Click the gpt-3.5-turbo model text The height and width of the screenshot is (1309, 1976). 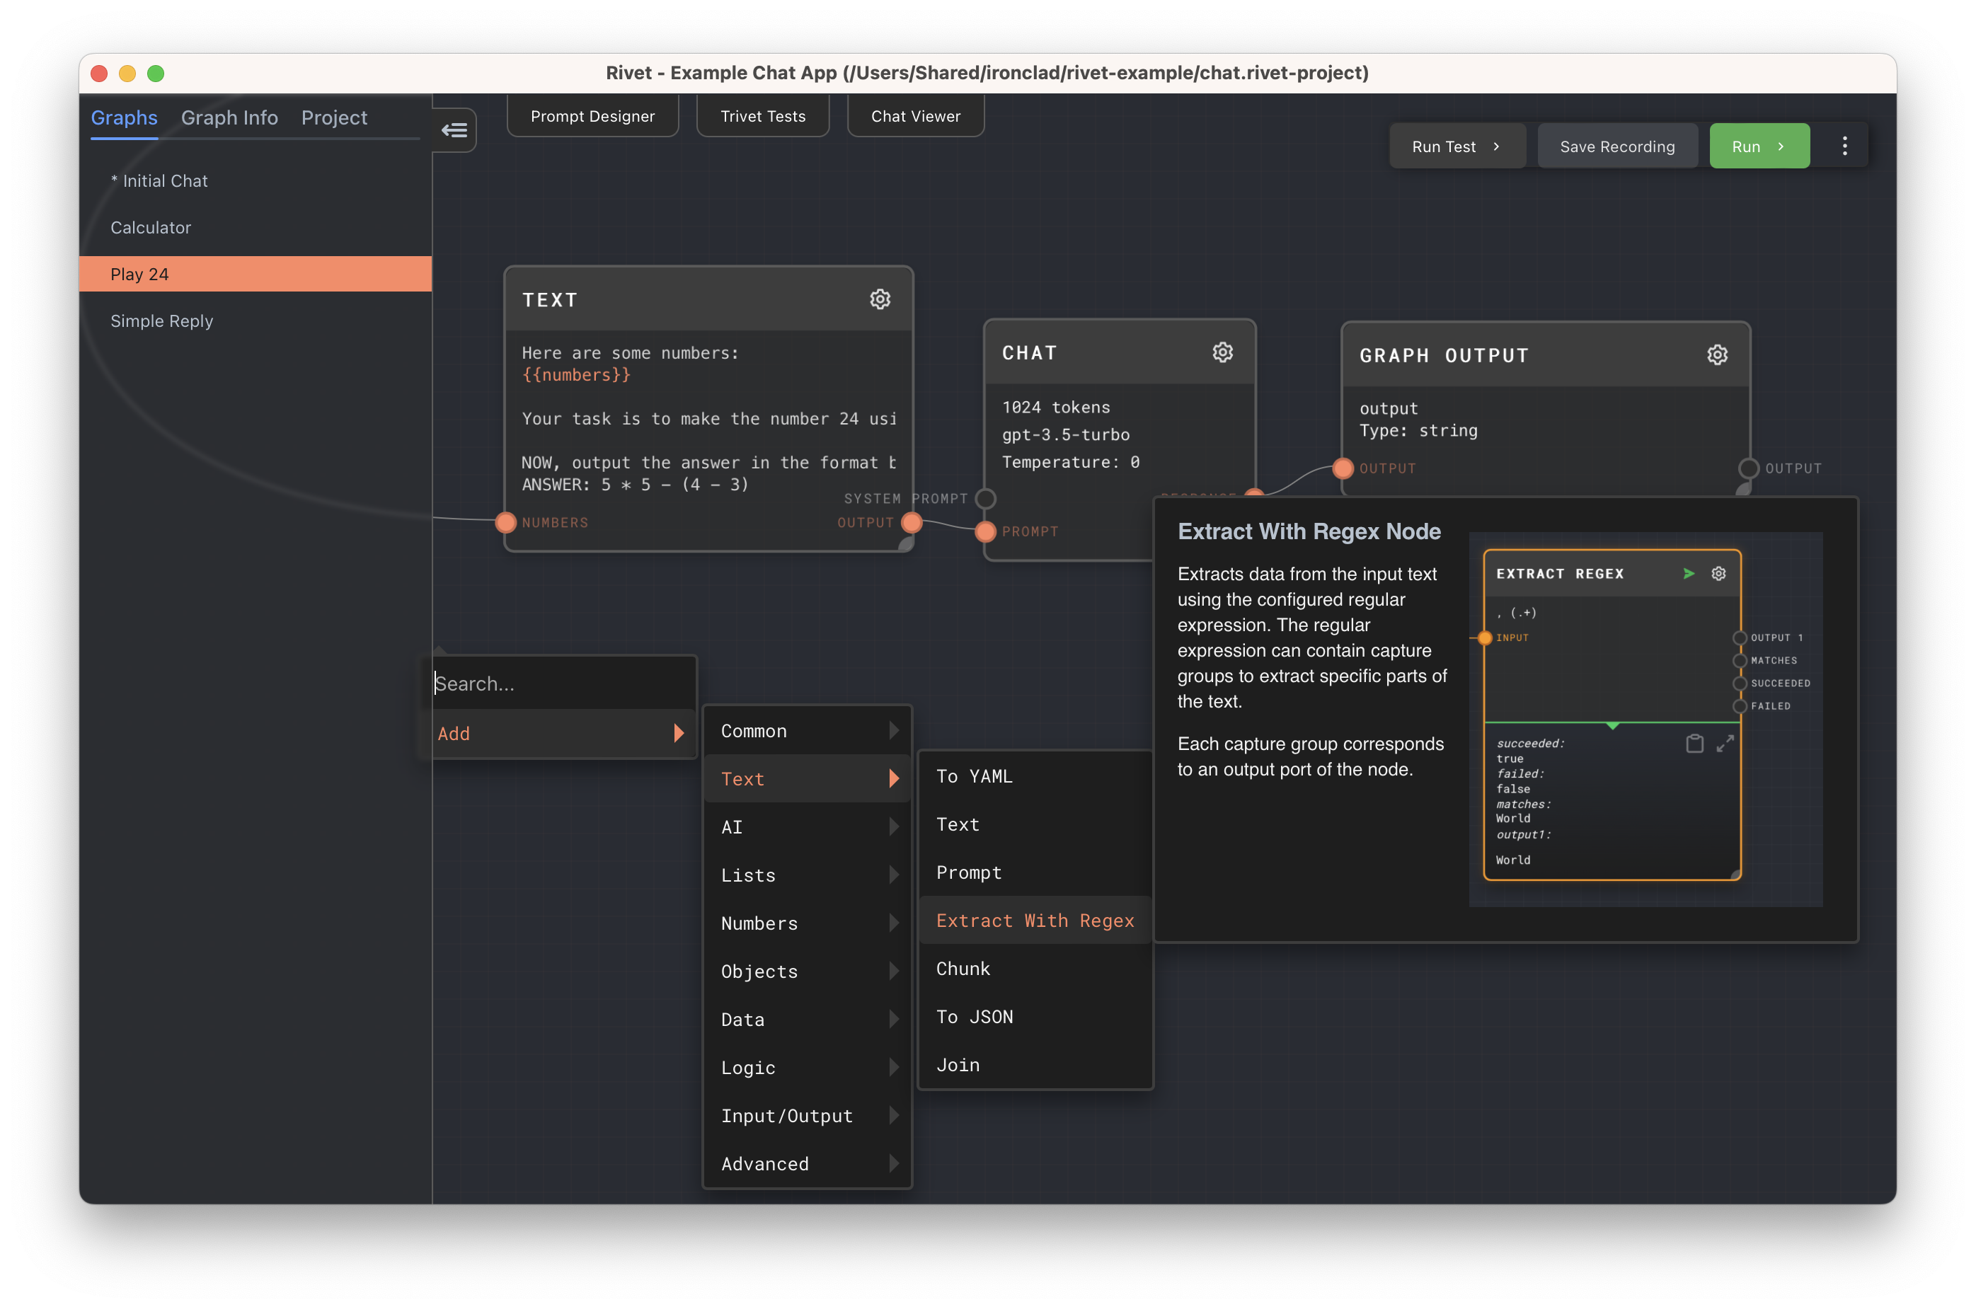[x=1065, y=435]
